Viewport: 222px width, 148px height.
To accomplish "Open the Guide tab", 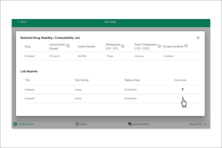I will pyautogui.click(x=81, y=124).
